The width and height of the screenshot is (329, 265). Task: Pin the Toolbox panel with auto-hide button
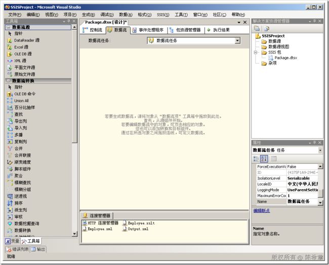[x=69, y=21]
